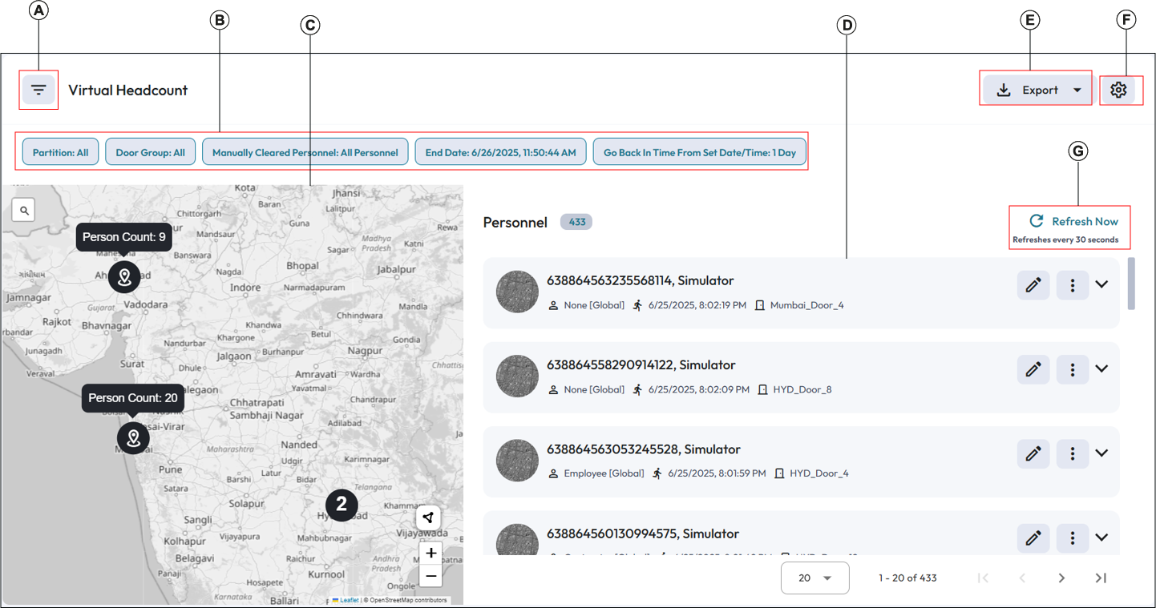Viewport: 1156px width, 608px height.
Task: Click Refresh Now
Action: coord(1074,221)
